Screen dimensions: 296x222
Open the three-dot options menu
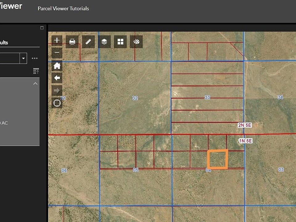pyautogui.click(x=35, y=58)
